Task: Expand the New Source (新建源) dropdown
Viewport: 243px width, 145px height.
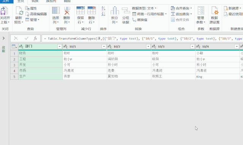Action: 240,8
